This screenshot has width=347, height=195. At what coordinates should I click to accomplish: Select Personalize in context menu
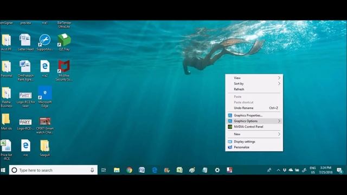pos(254,147)
